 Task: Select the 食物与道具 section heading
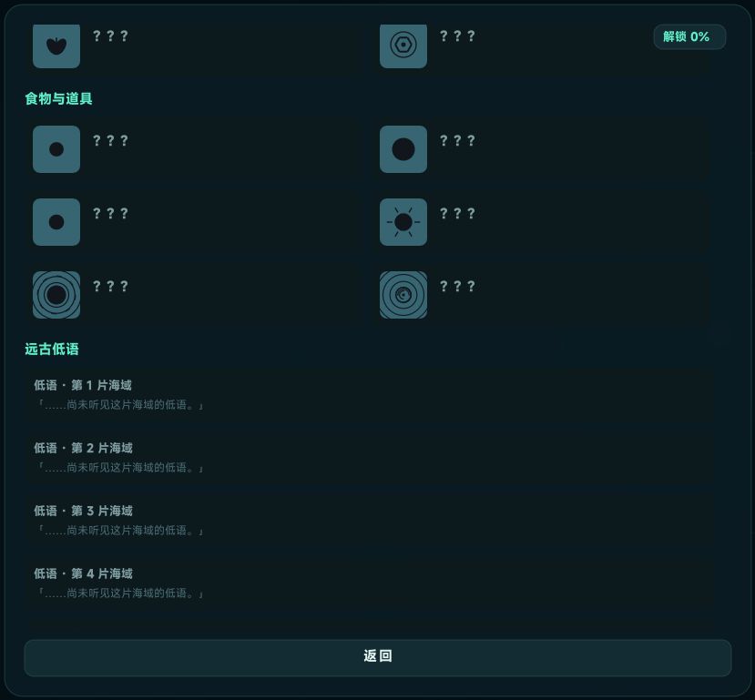[59, 98]
